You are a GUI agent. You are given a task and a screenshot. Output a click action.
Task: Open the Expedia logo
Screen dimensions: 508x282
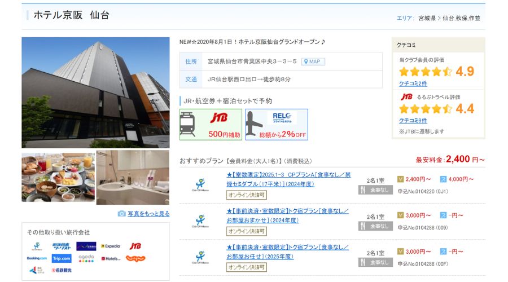[x=111, y=246]
